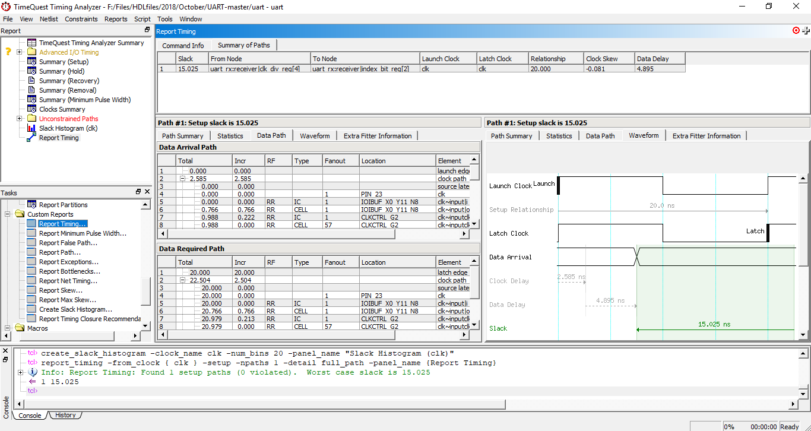Undock the Report panel

tap(147, 30)
